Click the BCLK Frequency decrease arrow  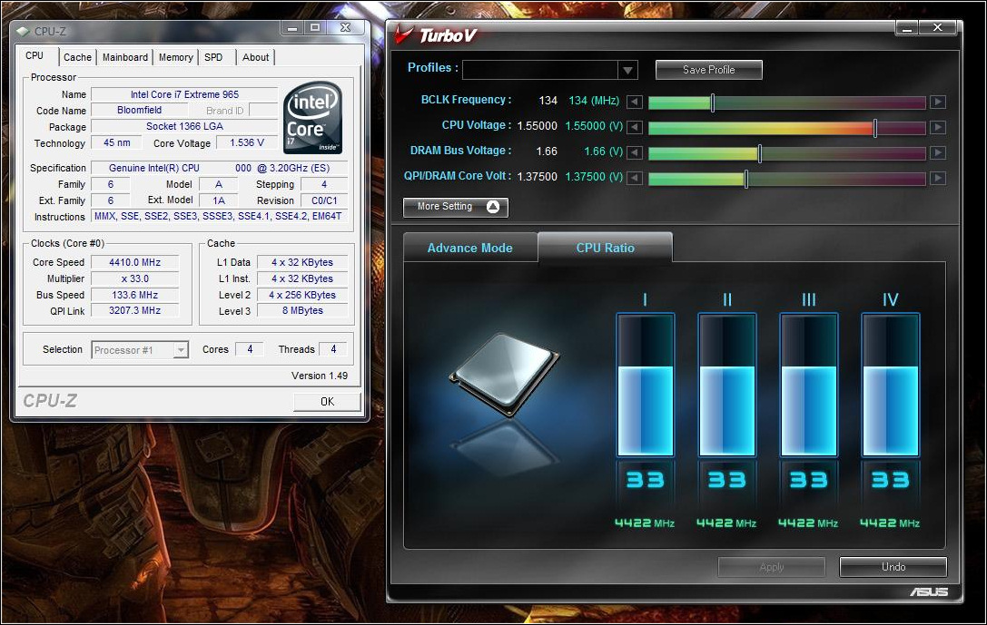point(636,103)
